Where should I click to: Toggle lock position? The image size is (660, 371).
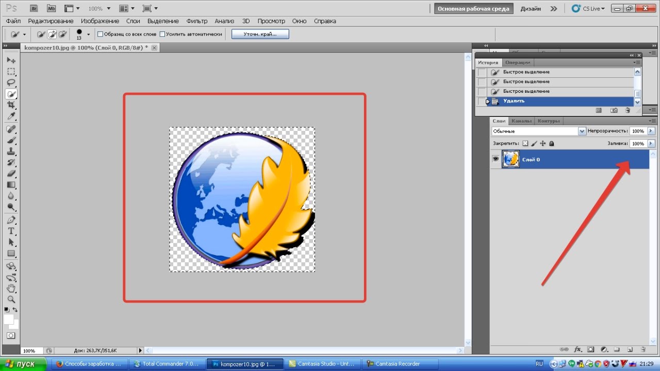pyautogui.click(x=543, y=144)
